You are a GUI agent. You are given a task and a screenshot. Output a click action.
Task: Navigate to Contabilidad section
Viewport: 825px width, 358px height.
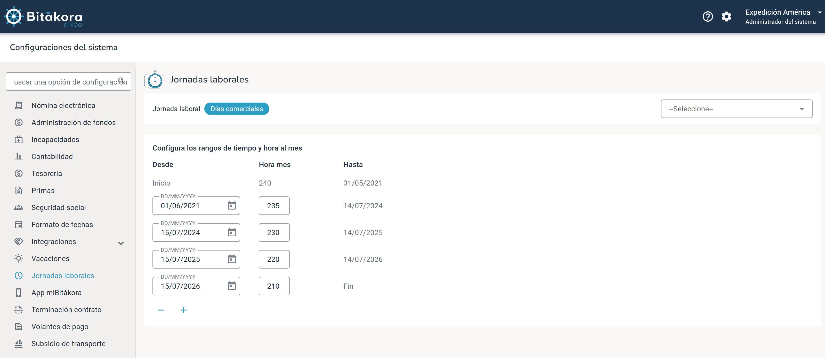52,156
